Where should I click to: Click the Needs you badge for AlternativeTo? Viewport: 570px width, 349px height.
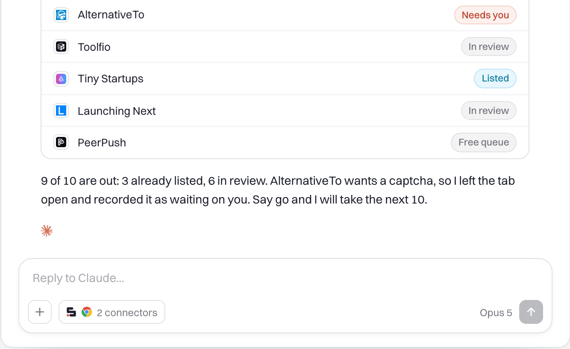(485, 15)
